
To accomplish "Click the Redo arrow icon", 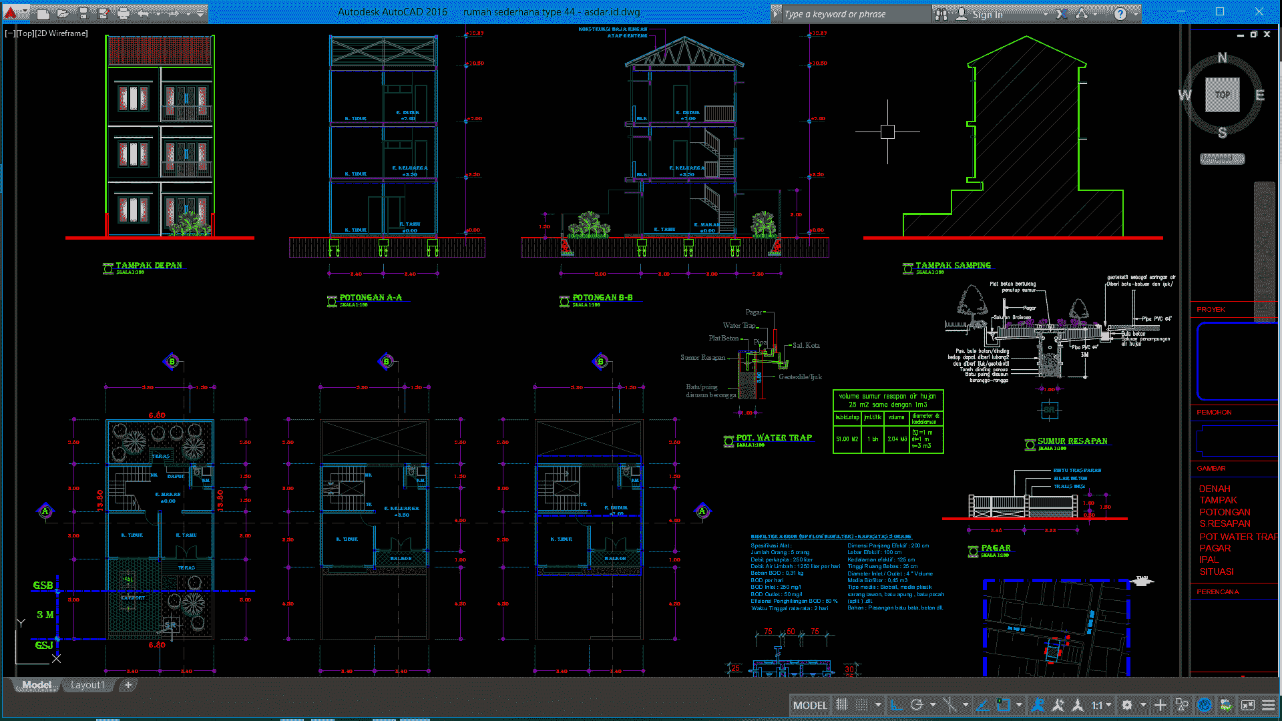I will coord(174,13).
